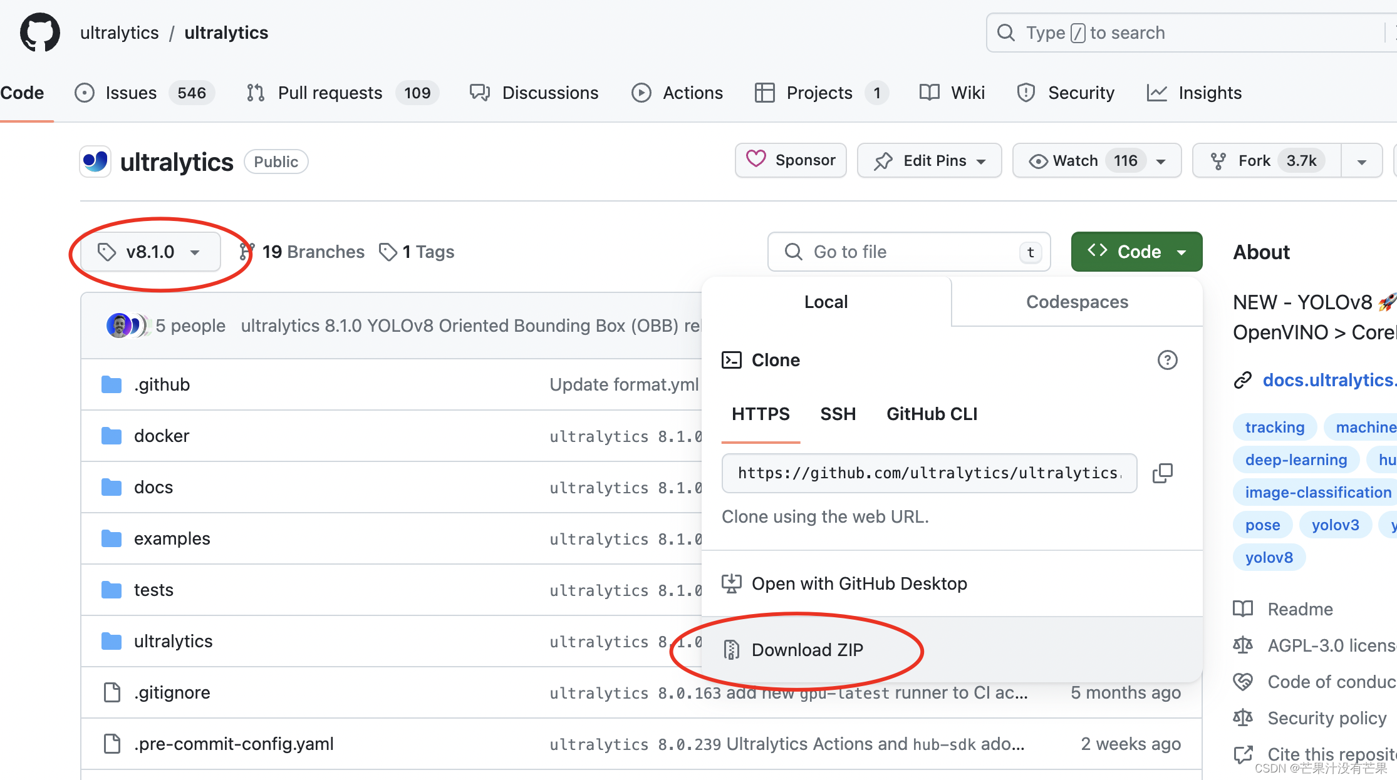Viewport: 1397px width, 780px height.
Task: Open the ultralytics organization link in breadcrumb
Action: click(x=119, y=33)
